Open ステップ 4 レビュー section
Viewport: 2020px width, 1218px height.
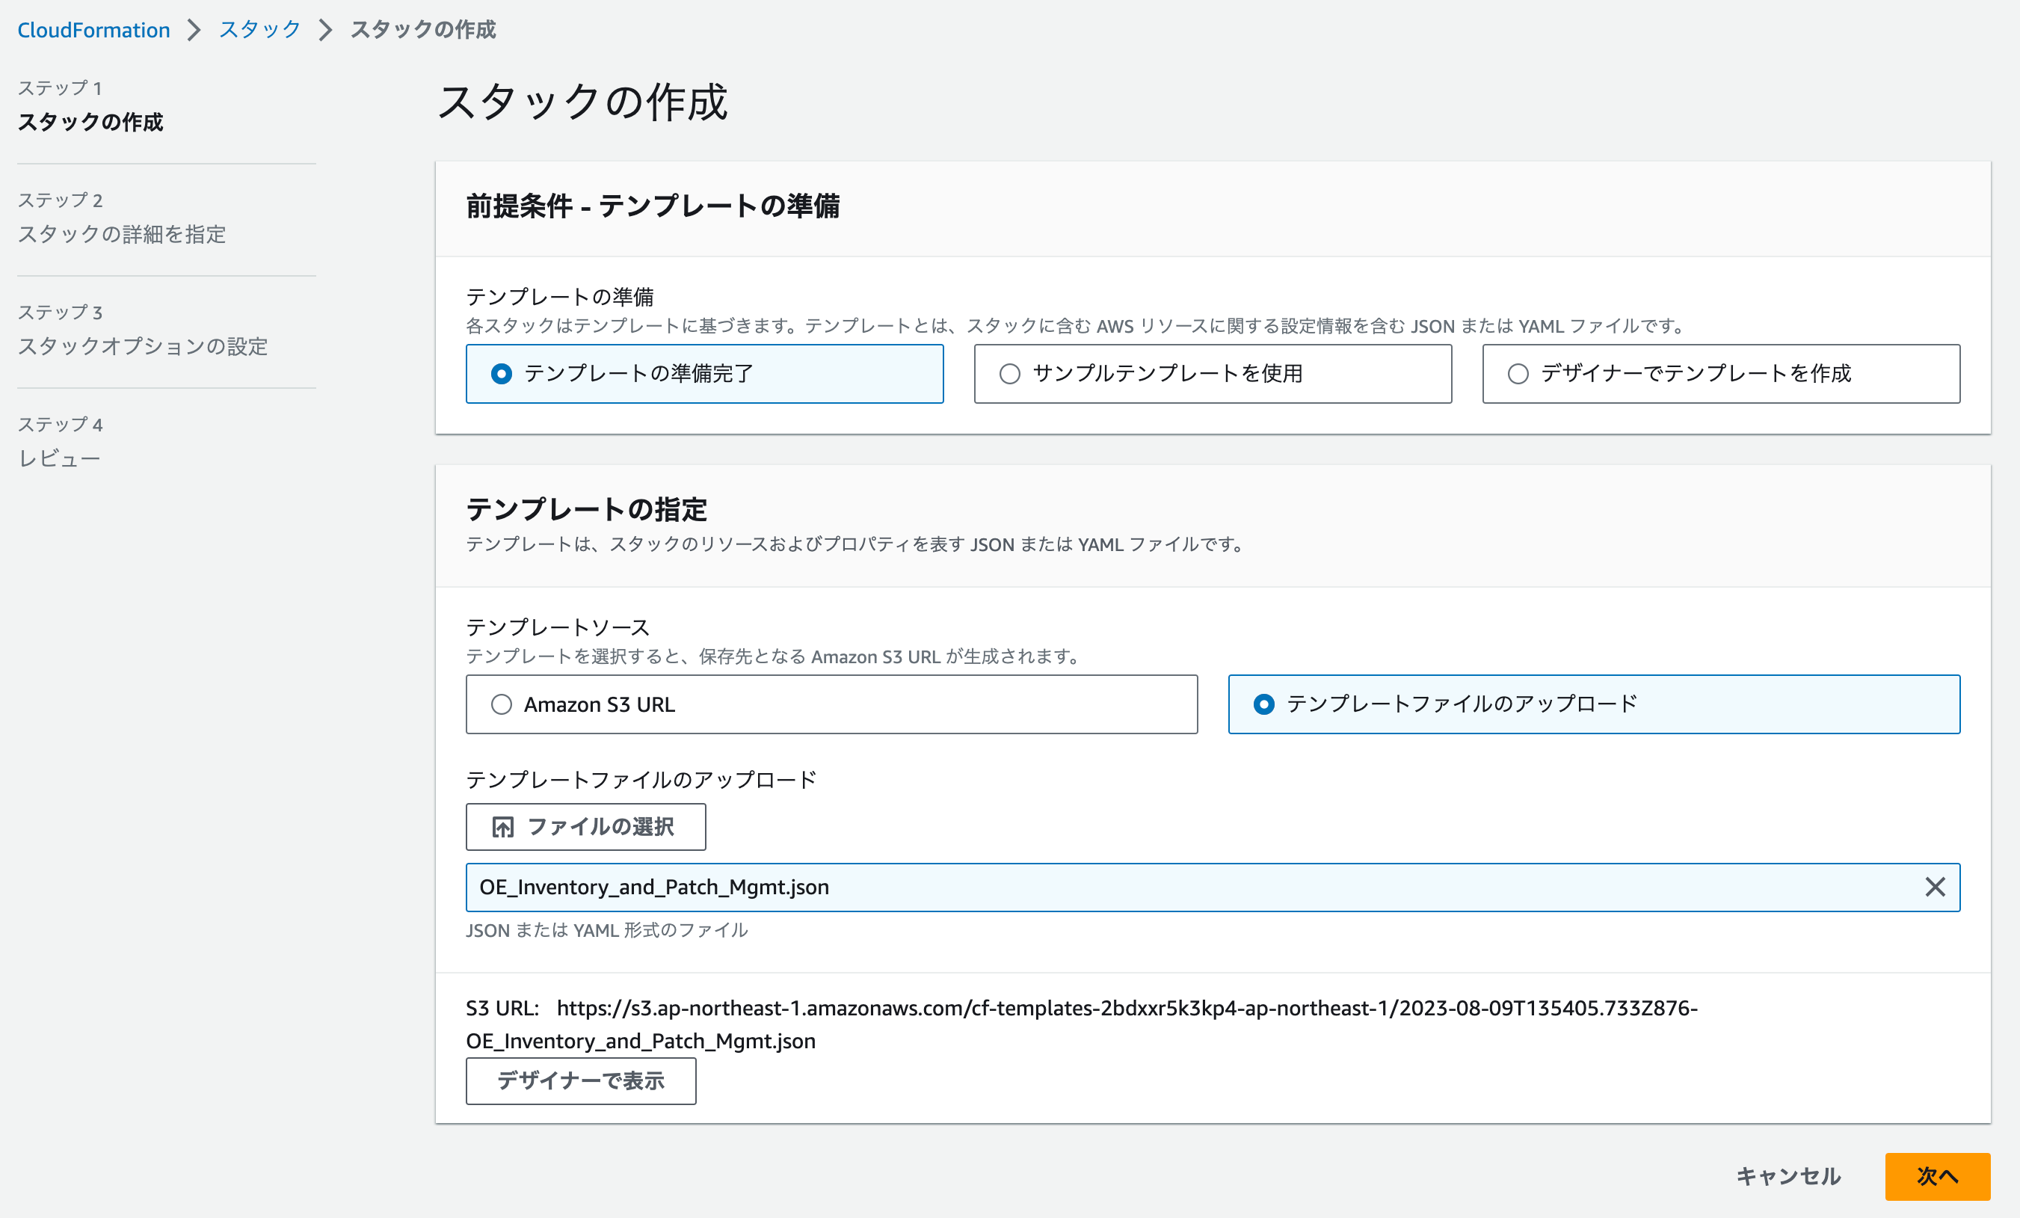[x=58, y=458]
